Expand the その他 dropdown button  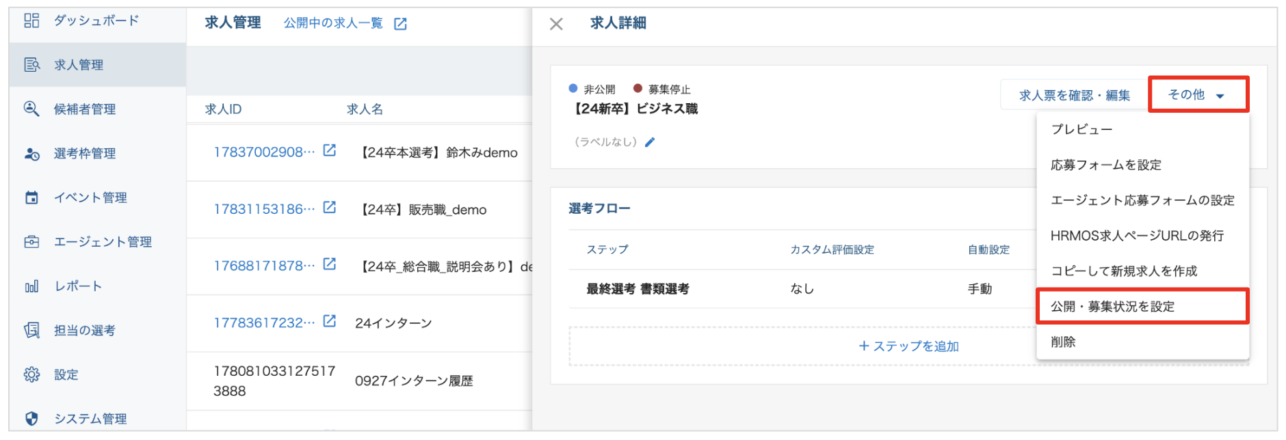1198,94
